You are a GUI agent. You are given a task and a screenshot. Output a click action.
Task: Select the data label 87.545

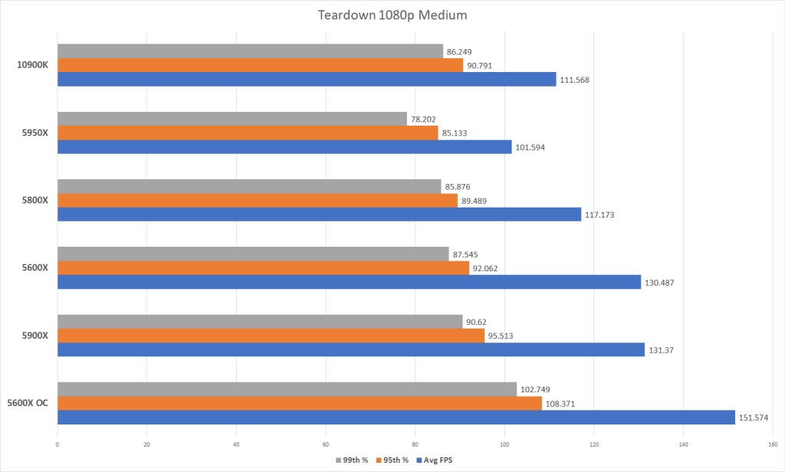point(465,254)
